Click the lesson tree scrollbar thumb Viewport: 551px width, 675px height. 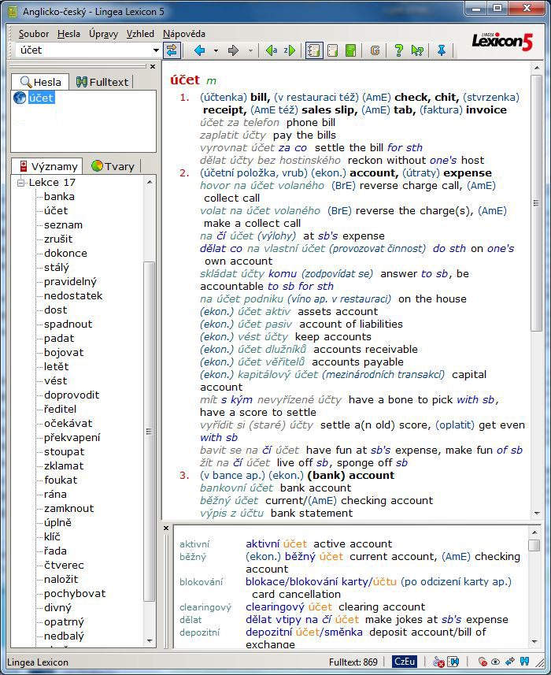point(150,432)
